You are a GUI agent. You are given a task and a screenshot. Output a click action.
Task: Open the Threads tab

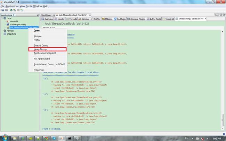(x=72, y=19)
